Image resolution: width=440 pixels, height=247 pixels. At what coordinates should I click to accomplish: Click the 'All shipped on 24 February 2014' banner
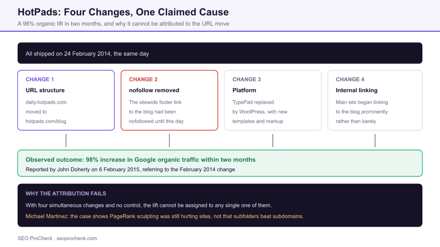(x=220, y=53)
